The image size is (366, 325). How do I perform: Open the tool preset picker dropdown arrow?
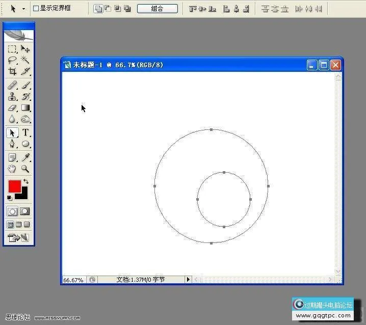(x=23, y=9)
